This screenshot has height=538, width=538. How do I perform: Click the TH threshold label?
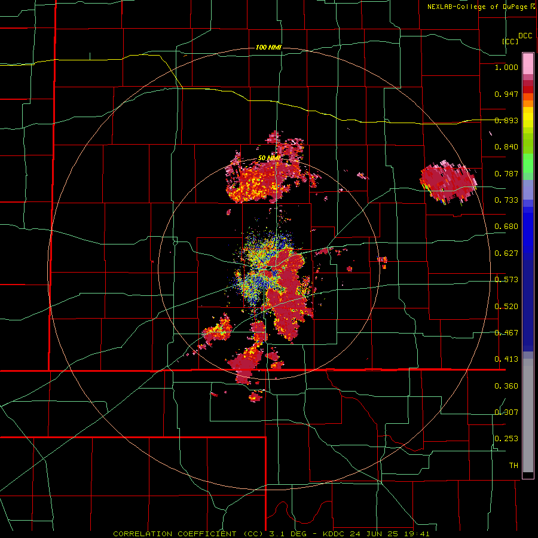coord(513,466)
